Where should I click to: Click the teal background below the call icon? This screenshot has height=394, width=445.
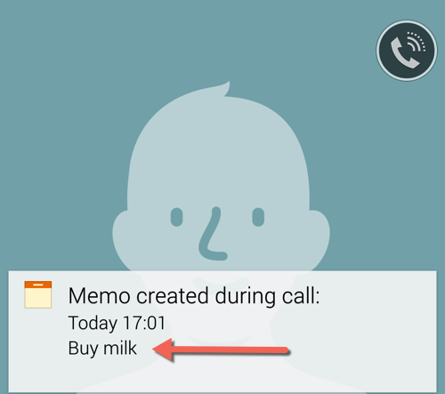(x=407, y=149)
